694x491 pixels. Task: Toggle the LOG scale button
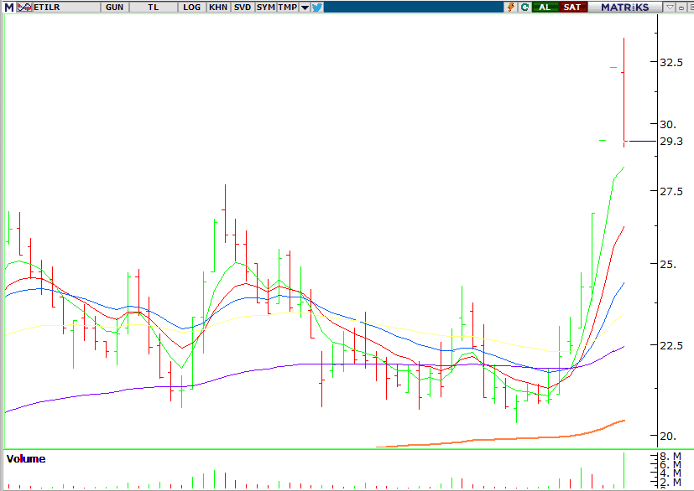pos(191,7)
